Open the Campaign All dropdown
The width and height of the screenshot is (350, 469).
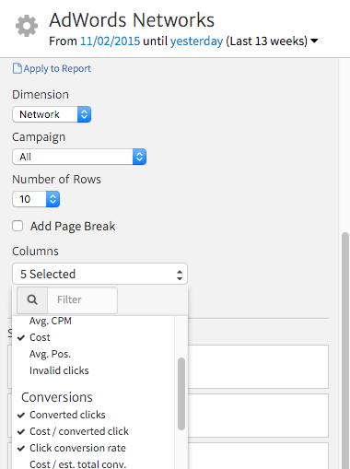[79, 157]
